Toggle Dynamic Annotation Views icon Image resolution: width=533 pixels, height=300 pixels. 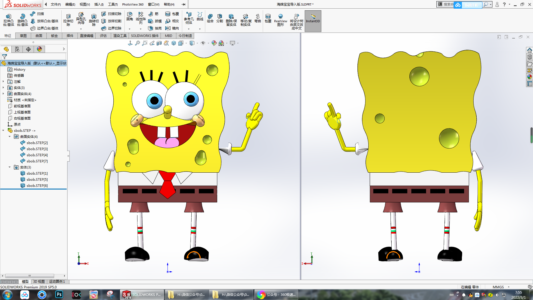[166, 43]
